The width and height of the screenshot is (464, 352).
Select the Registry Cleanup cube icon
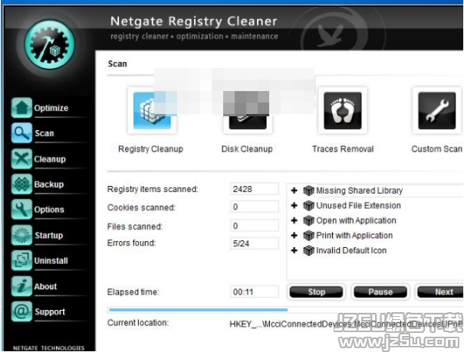click(152, 110)
